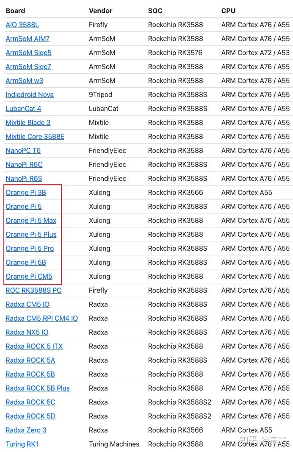Open the Radxa ROCK 5 ITX link
This screenshot has height=452, width=293.
33,346
